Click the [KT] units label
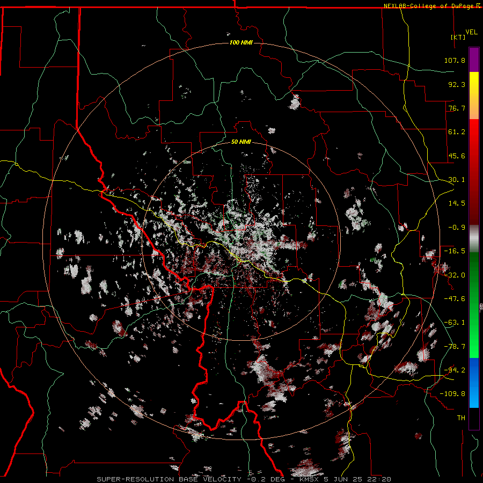 458,37
